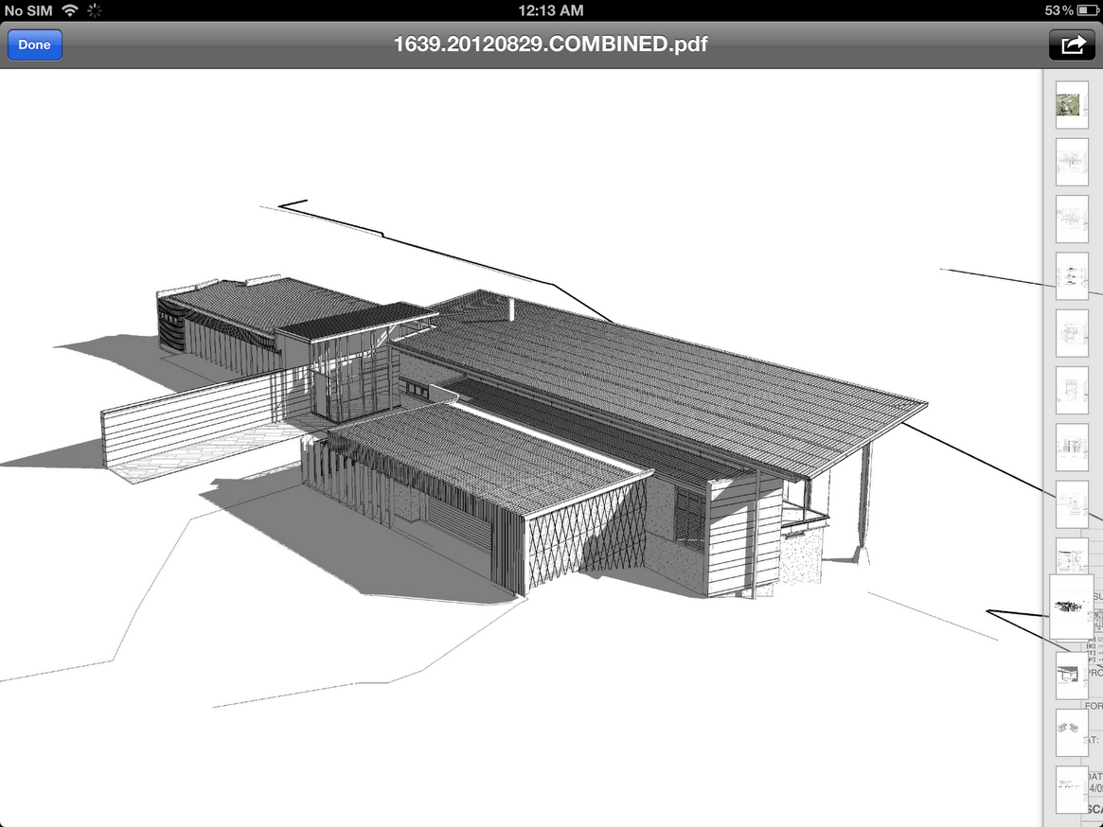Jump to page 2 floor plan thumbnail
This screenshot has height=827, width=1103.
click(x=1072, y=162)
